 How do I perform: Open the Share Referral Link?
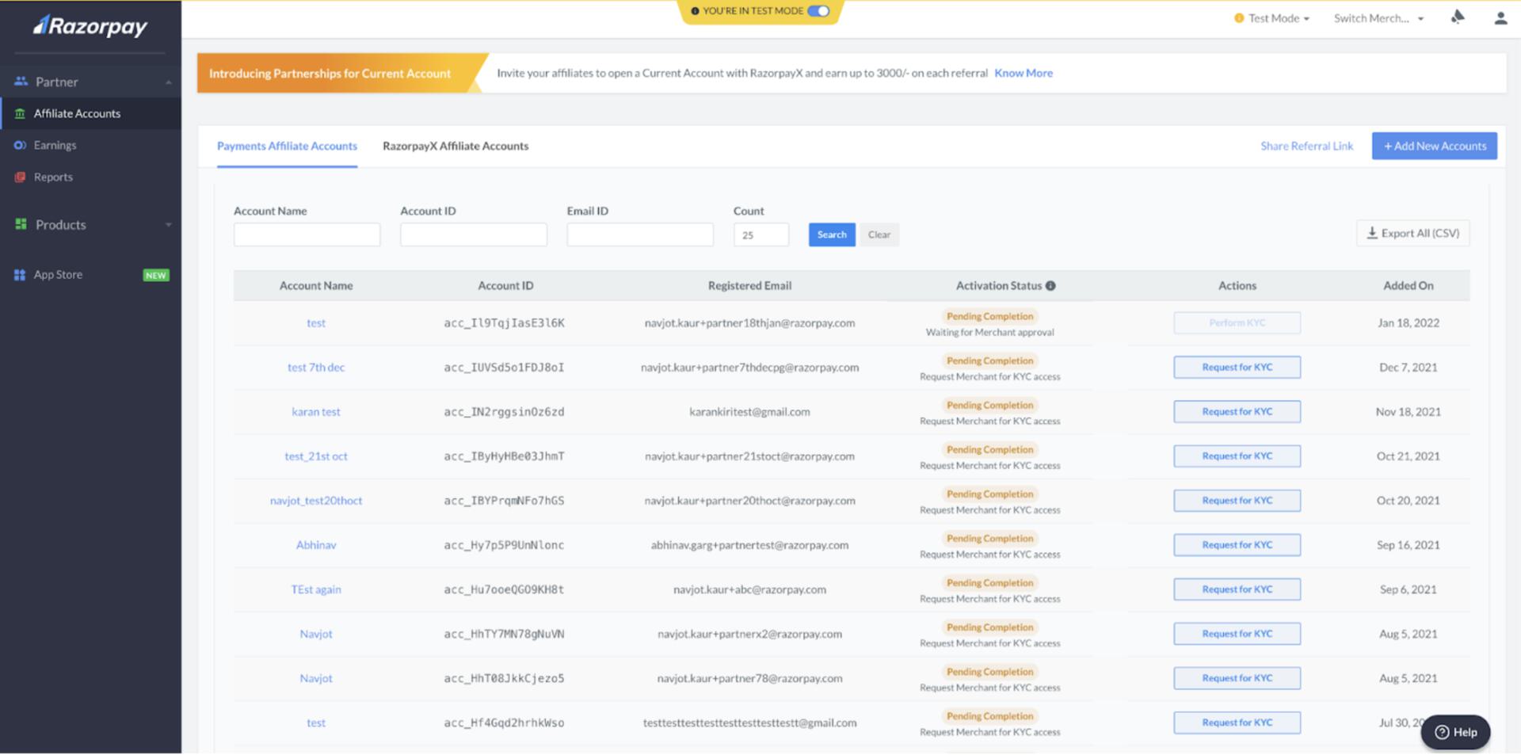[x=1306, y=146]
